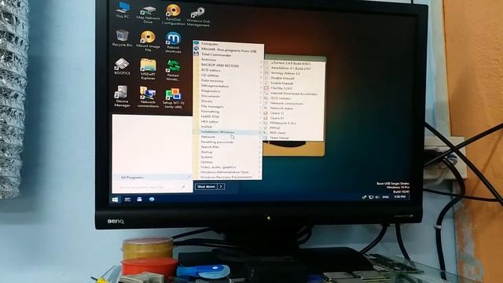Open the Network folder entry
503x283 pixels.
tap(228, 137)
